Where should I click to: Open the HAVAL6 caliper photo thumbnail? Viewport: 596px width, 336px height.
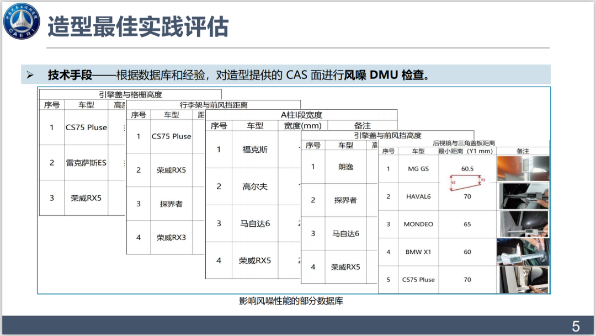pos(523,196)
